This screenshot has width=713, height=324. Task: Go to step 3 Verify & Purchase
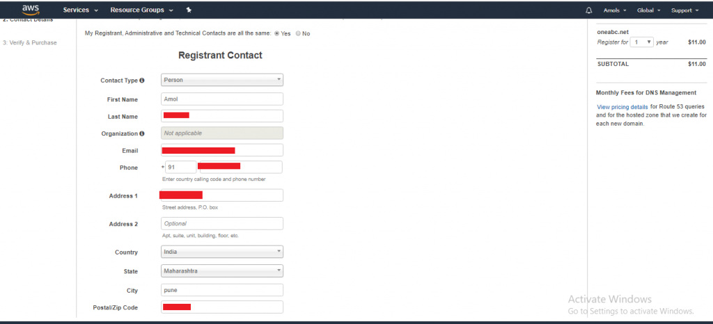[x=30, y=42]
